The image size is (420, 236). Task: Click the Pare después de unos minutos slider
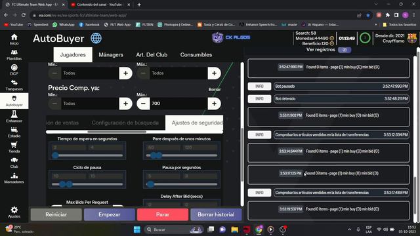[x=182, y=155]
